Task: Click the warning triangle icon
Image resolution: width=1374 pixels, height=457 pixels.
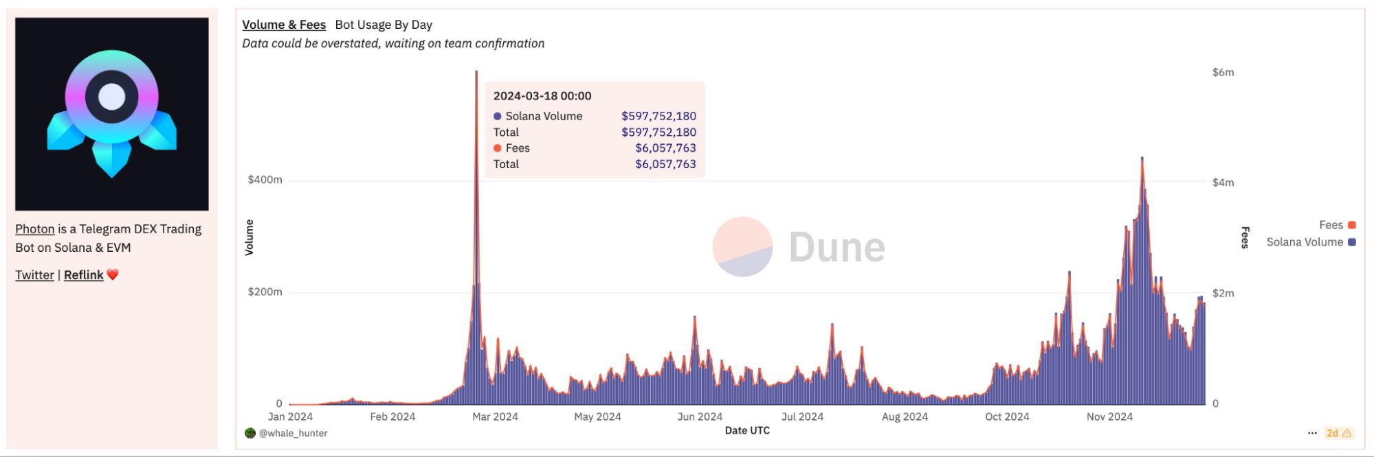Action: click(1347, 433)
